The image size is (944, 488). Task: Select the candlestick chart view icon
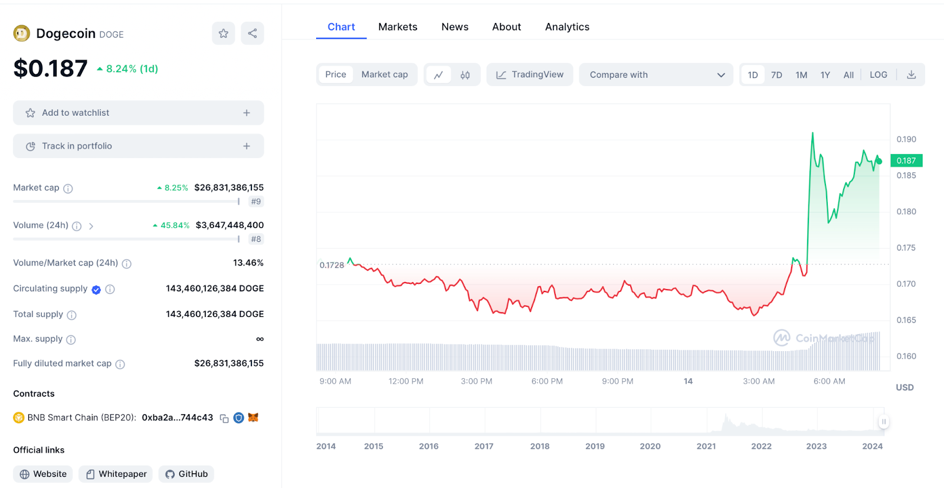(x=465, y=75)
